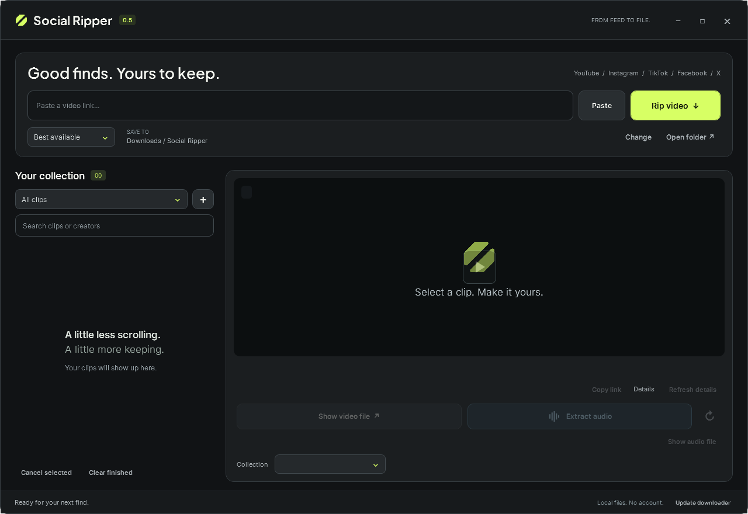Click the TikTok platform label
748x514 pixels.
[x=658, y=73]
